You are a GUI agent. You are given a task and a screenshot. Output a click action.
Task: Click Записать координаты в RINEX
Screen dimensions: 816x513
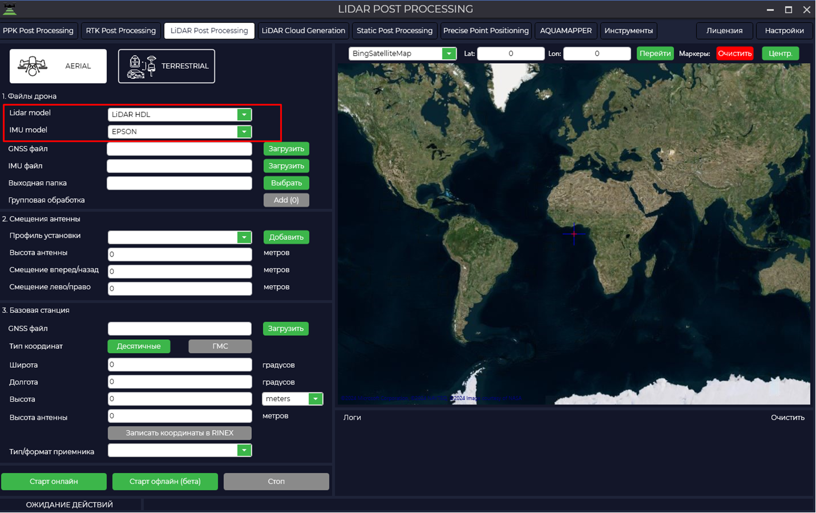pyautogui.click(x=180, y=433)
